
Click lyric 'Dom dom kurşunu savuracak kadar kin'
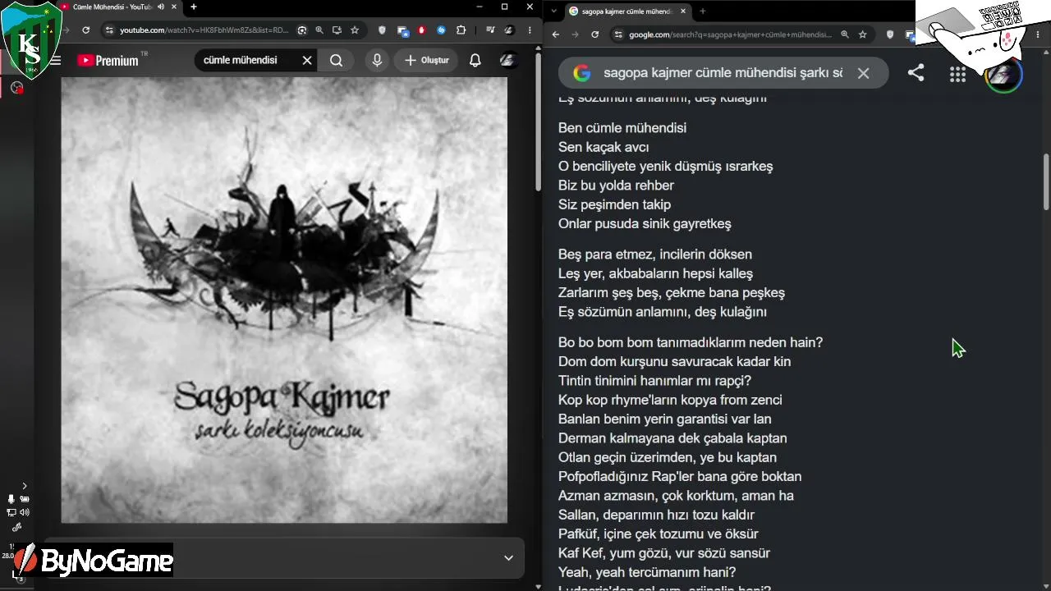click(675, 361)
